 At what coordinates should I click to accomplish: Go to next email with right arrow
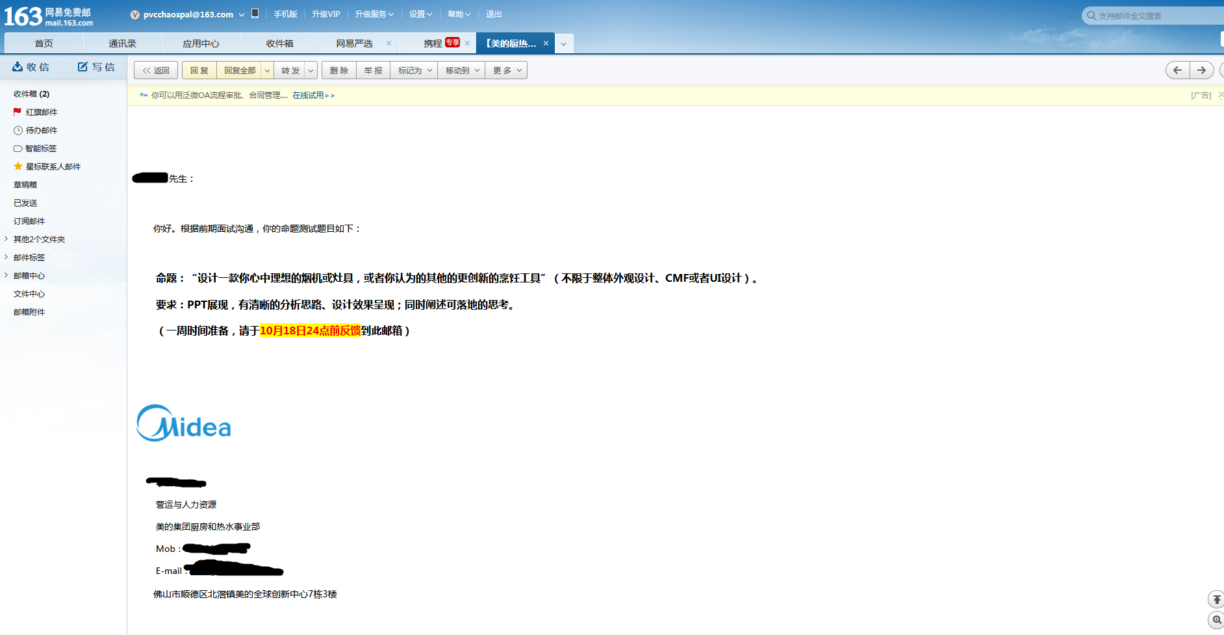click(x=1202, y=70)
